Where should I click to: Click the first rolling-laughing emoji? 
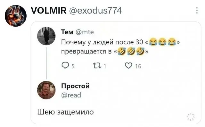(122, 51)
